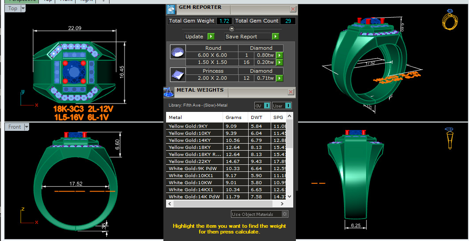Click the metal table scroll up arrow

(x=289, y=116)
